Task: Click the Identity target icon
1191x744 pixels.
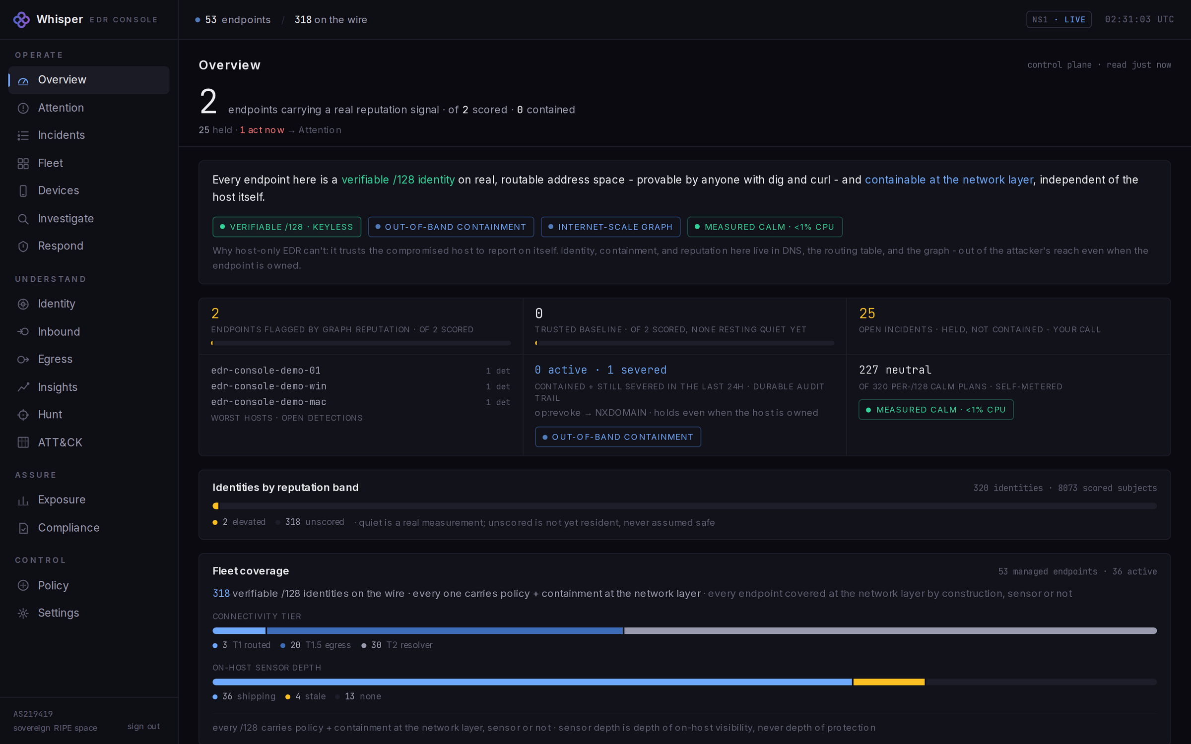Action: pyautogui.click(x=23, y=304)
